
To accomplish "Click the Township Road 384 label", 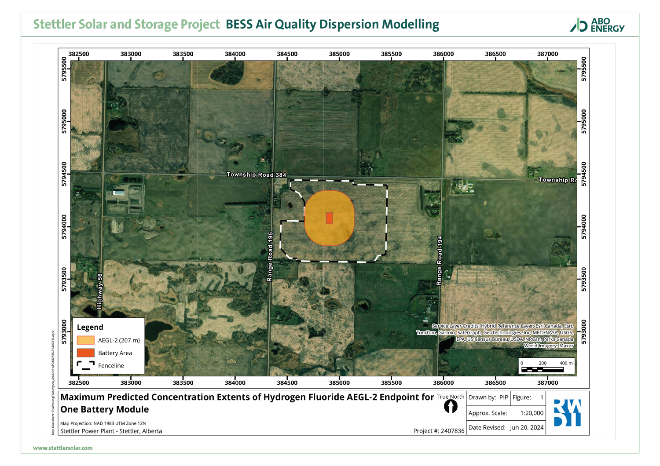I will click(256, 175).
